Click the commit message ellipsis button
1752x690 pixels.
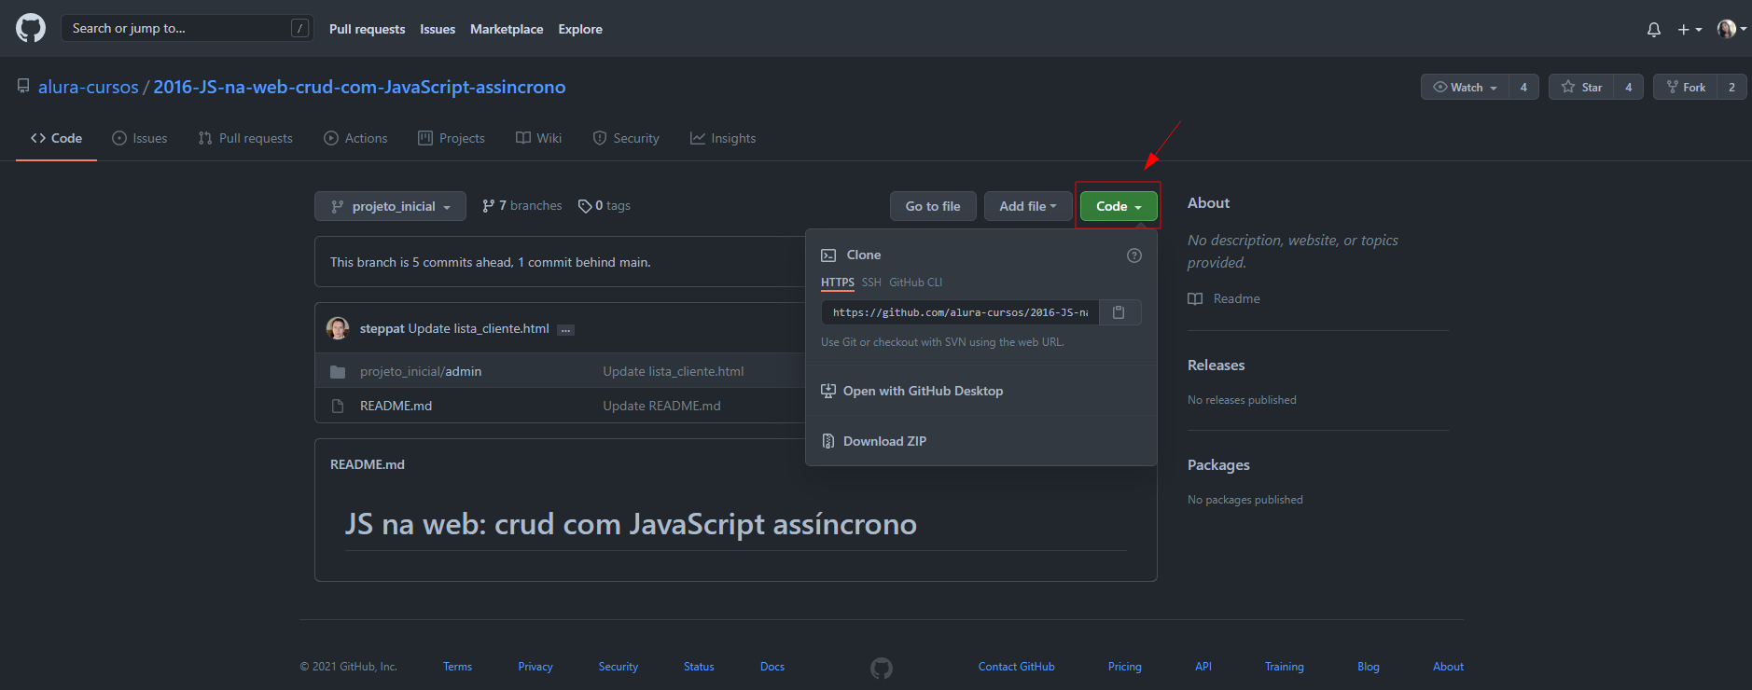tap(565, 330)
